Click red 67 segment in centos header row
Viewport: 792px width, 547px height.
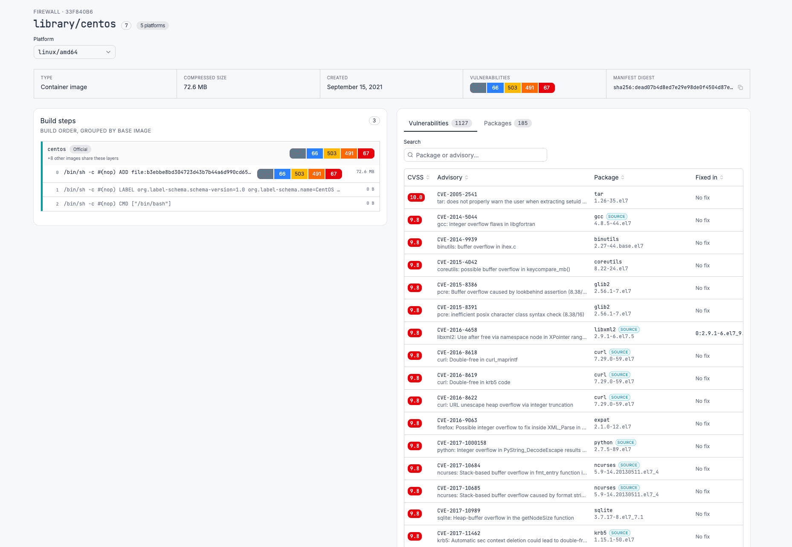pyautogui.click(x=366, y=153)
